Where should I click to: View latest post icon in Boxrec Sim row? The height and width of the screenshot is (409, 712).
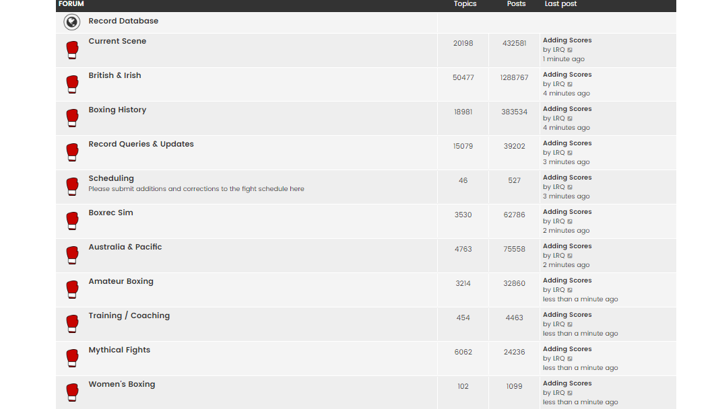570,221
